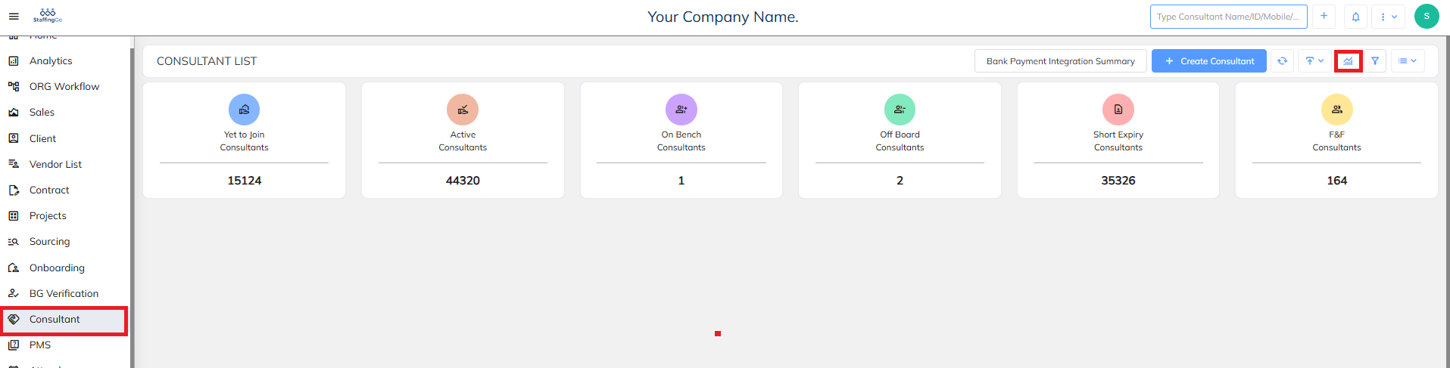
Task: Click the refresh consultant list icon
Action: pyautogui.click(x=1282, y=61)
